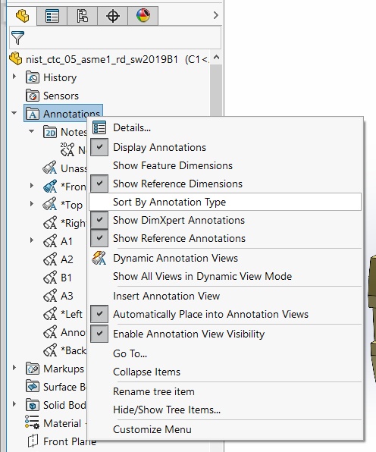376x452 pixels.
Task: Open the DisplayManager color ball tab
Action: coord(143,16)
